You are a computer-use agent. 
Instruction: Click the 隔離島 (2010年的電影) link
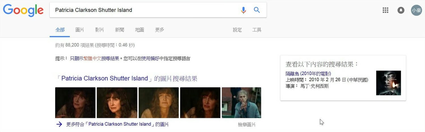[x=308, y=74]
